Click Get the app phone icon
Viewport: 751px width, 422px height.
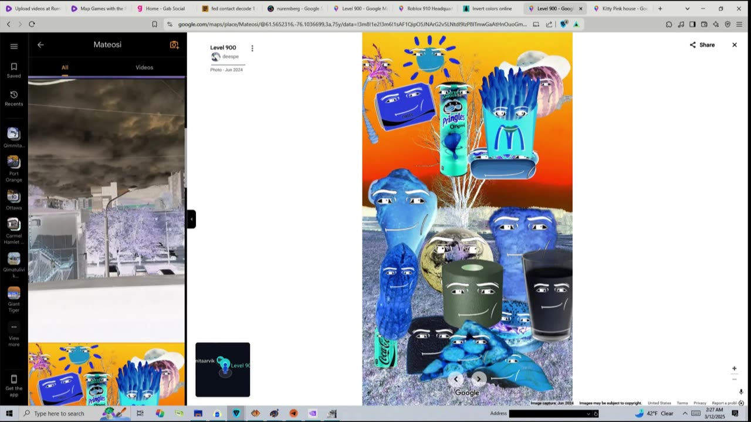14,379
